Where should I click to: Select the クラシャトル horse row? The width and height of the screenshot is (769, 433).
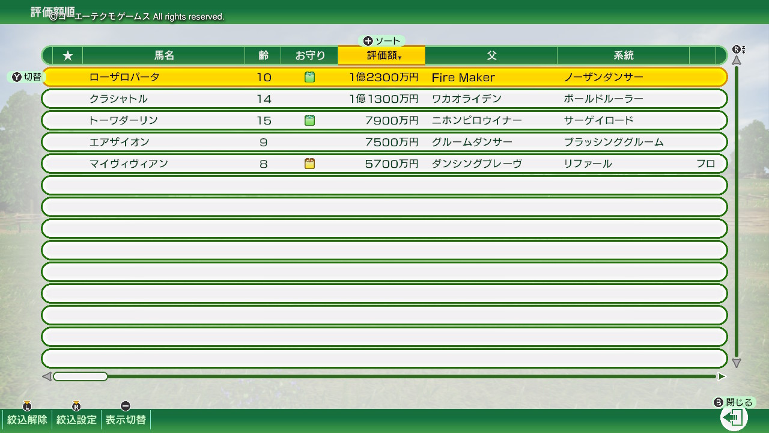(x=384, y=99)
